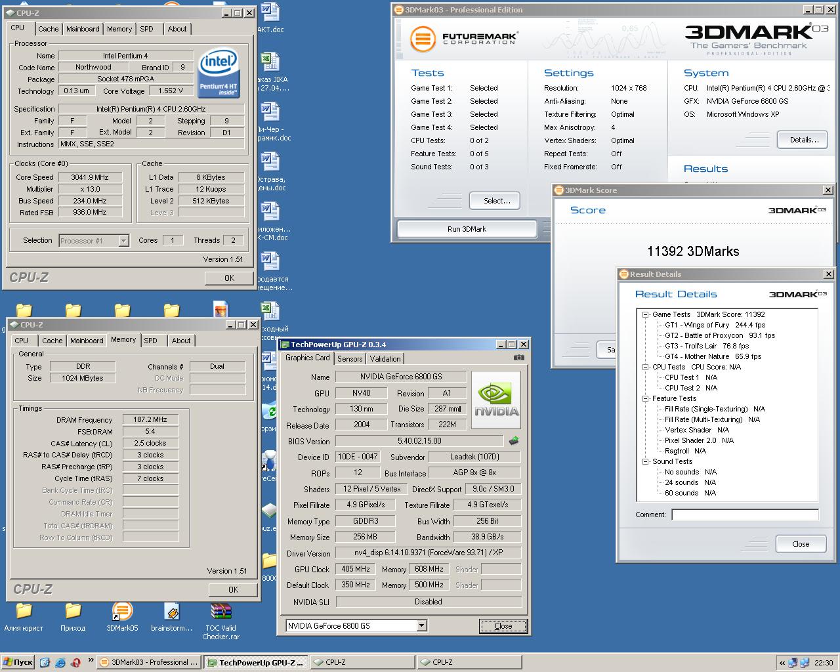Select 'GT2 - Battle of Proxycon' result row
Screen dimensions: 840x672
pyautogui.click(x=720, y=335)
